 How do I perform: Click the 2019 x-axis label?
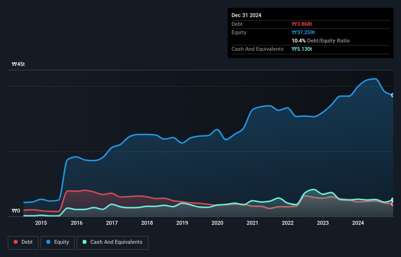tap(182, 223)
